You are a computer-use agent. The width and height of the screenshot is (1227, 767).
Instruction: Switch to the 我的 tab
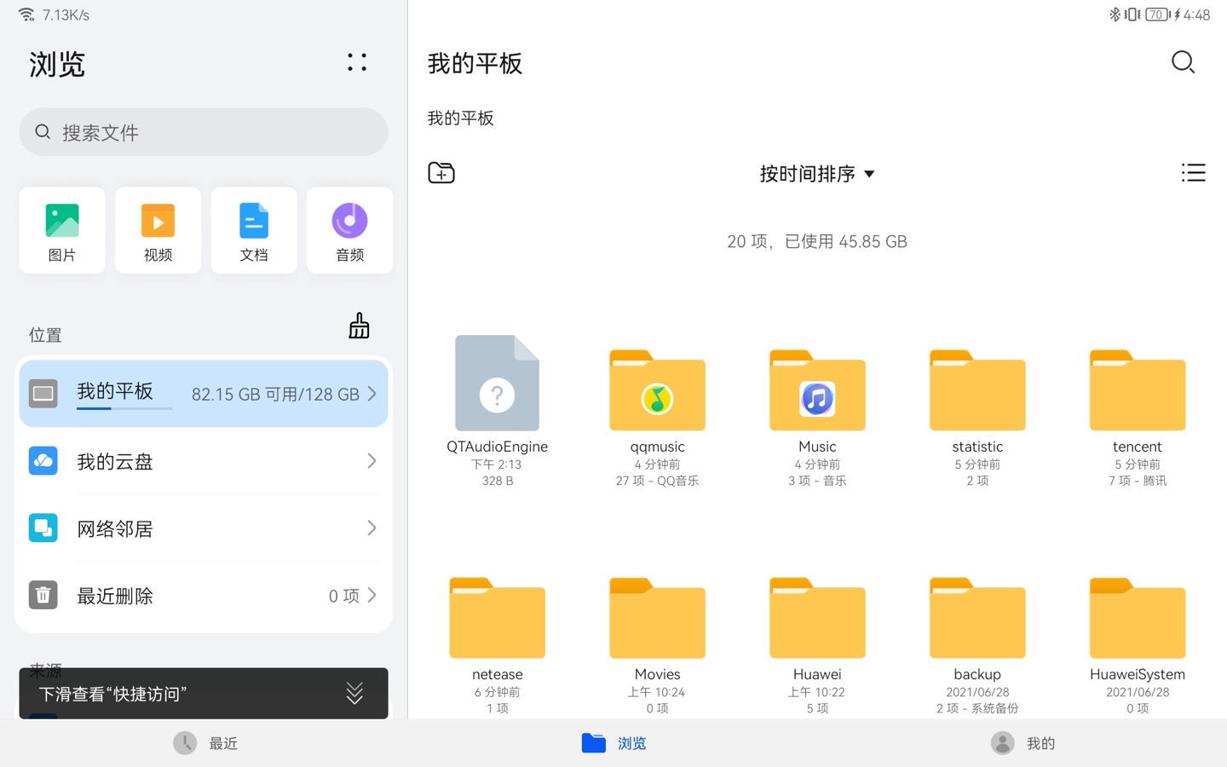1022,742
